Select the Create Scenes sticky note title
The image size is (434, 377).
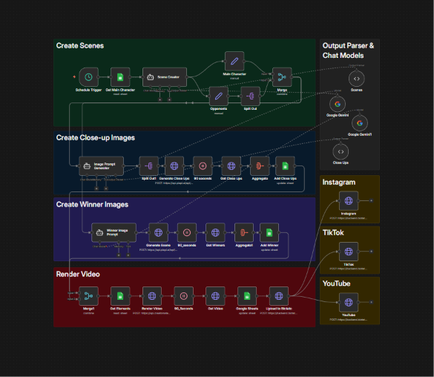point(80,46)
